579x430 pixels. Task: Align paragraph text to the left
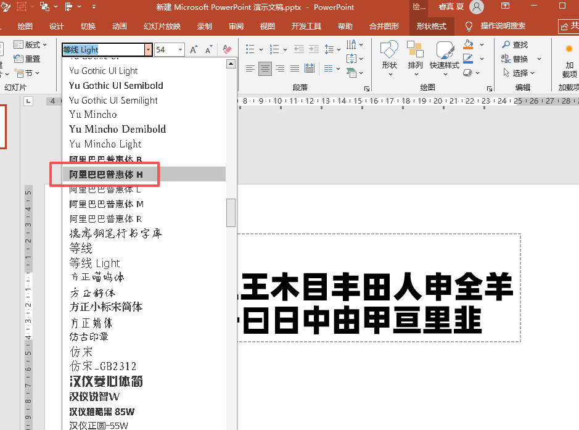pyautogui.click(x=250, y=68)
